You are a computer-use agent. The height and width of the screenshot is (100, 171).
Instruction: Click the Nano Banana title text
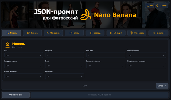tap(115, 15)
